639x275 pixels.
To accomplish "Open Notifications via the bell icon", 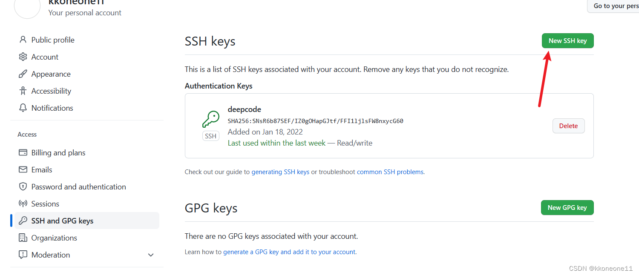I will click(x=23, y=108).
